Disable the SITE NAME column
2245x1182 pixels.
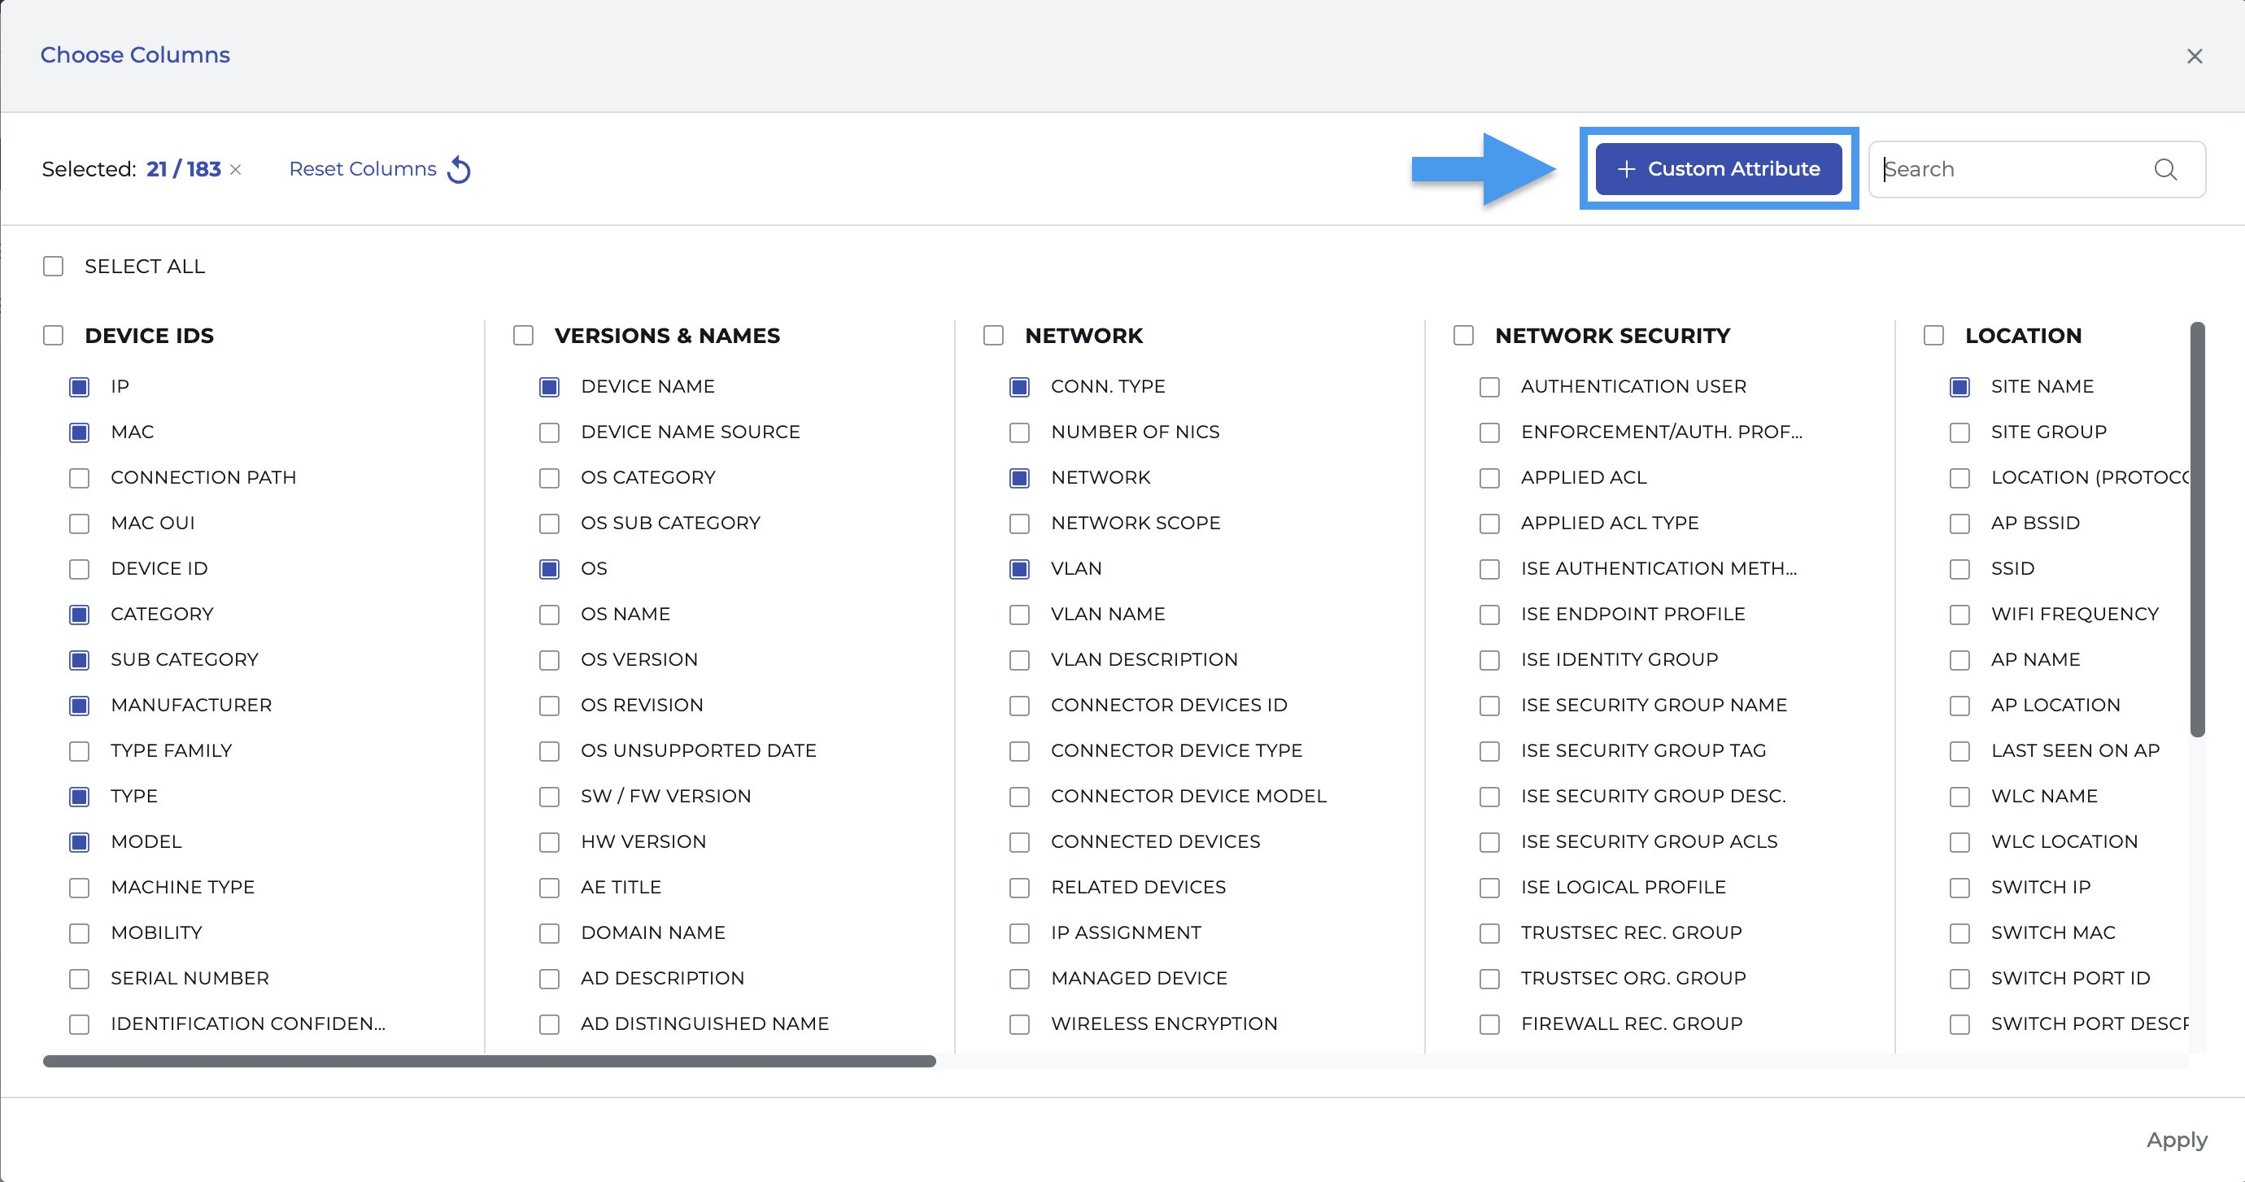pos(1960,387)
